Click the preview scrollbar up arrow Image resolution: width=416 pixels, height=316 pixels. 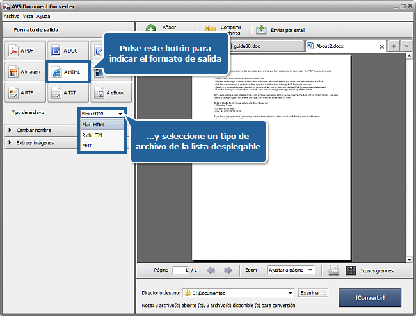coord(409,56)
